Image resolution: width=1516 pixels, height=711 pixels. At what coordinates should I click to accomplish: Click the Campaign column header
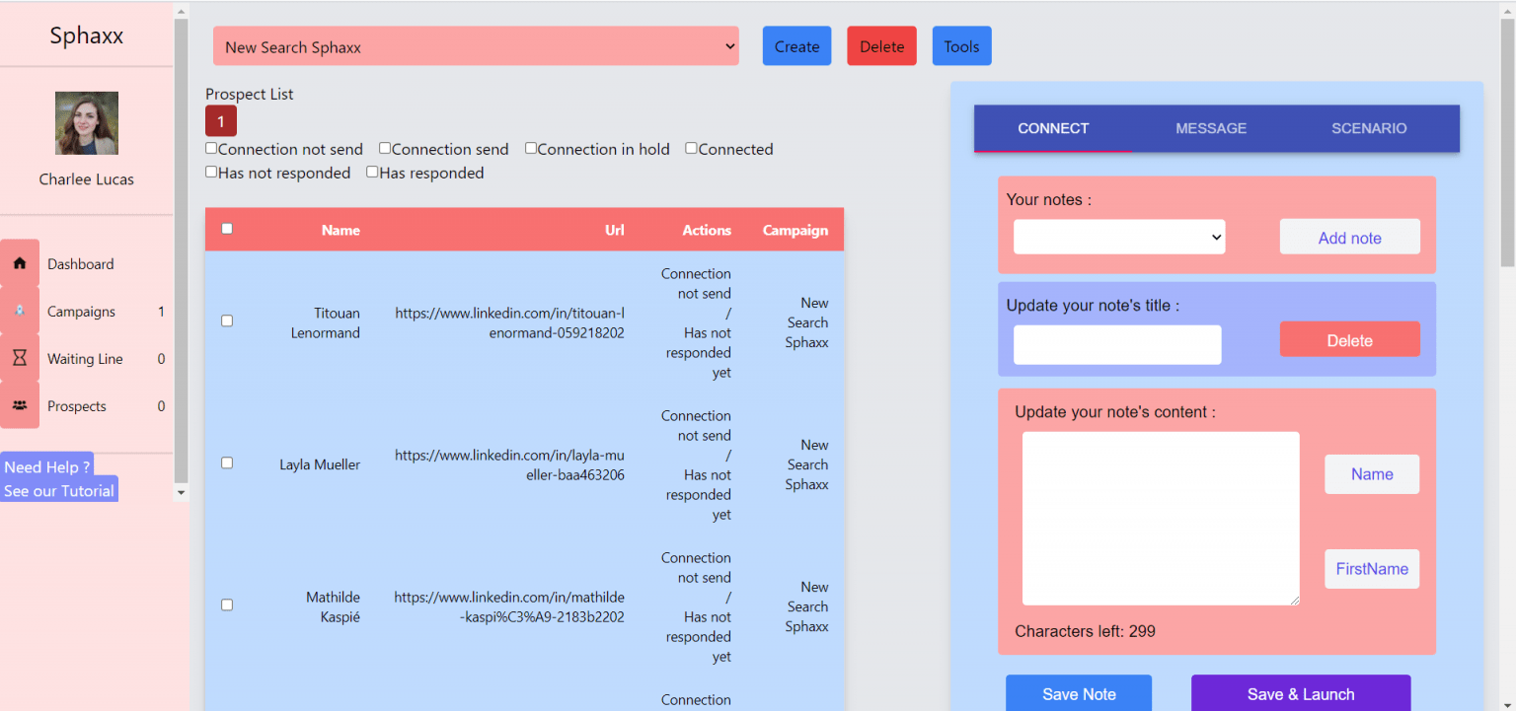pos(796,230)
